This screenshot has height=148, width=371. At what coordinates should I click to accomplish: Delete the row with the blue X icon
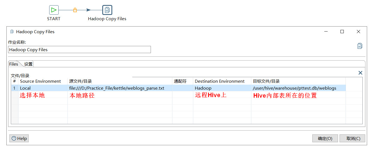click(x=360, y=73)
